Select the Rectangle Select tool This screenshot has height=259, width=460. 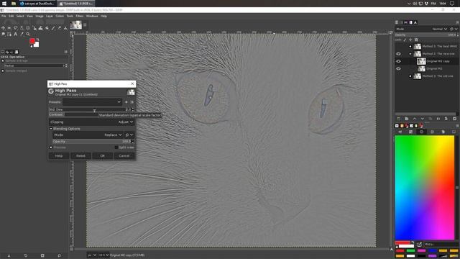(x=9, y=28)
